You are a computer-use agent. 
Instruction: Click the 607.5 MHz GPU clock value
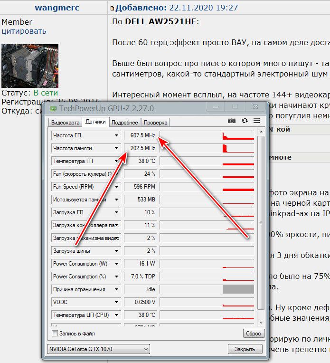(141, 135)
